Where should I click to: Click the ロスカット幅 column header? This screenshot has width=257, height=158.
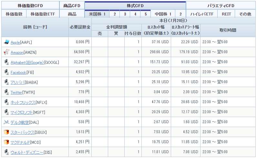tap(156, 30)
